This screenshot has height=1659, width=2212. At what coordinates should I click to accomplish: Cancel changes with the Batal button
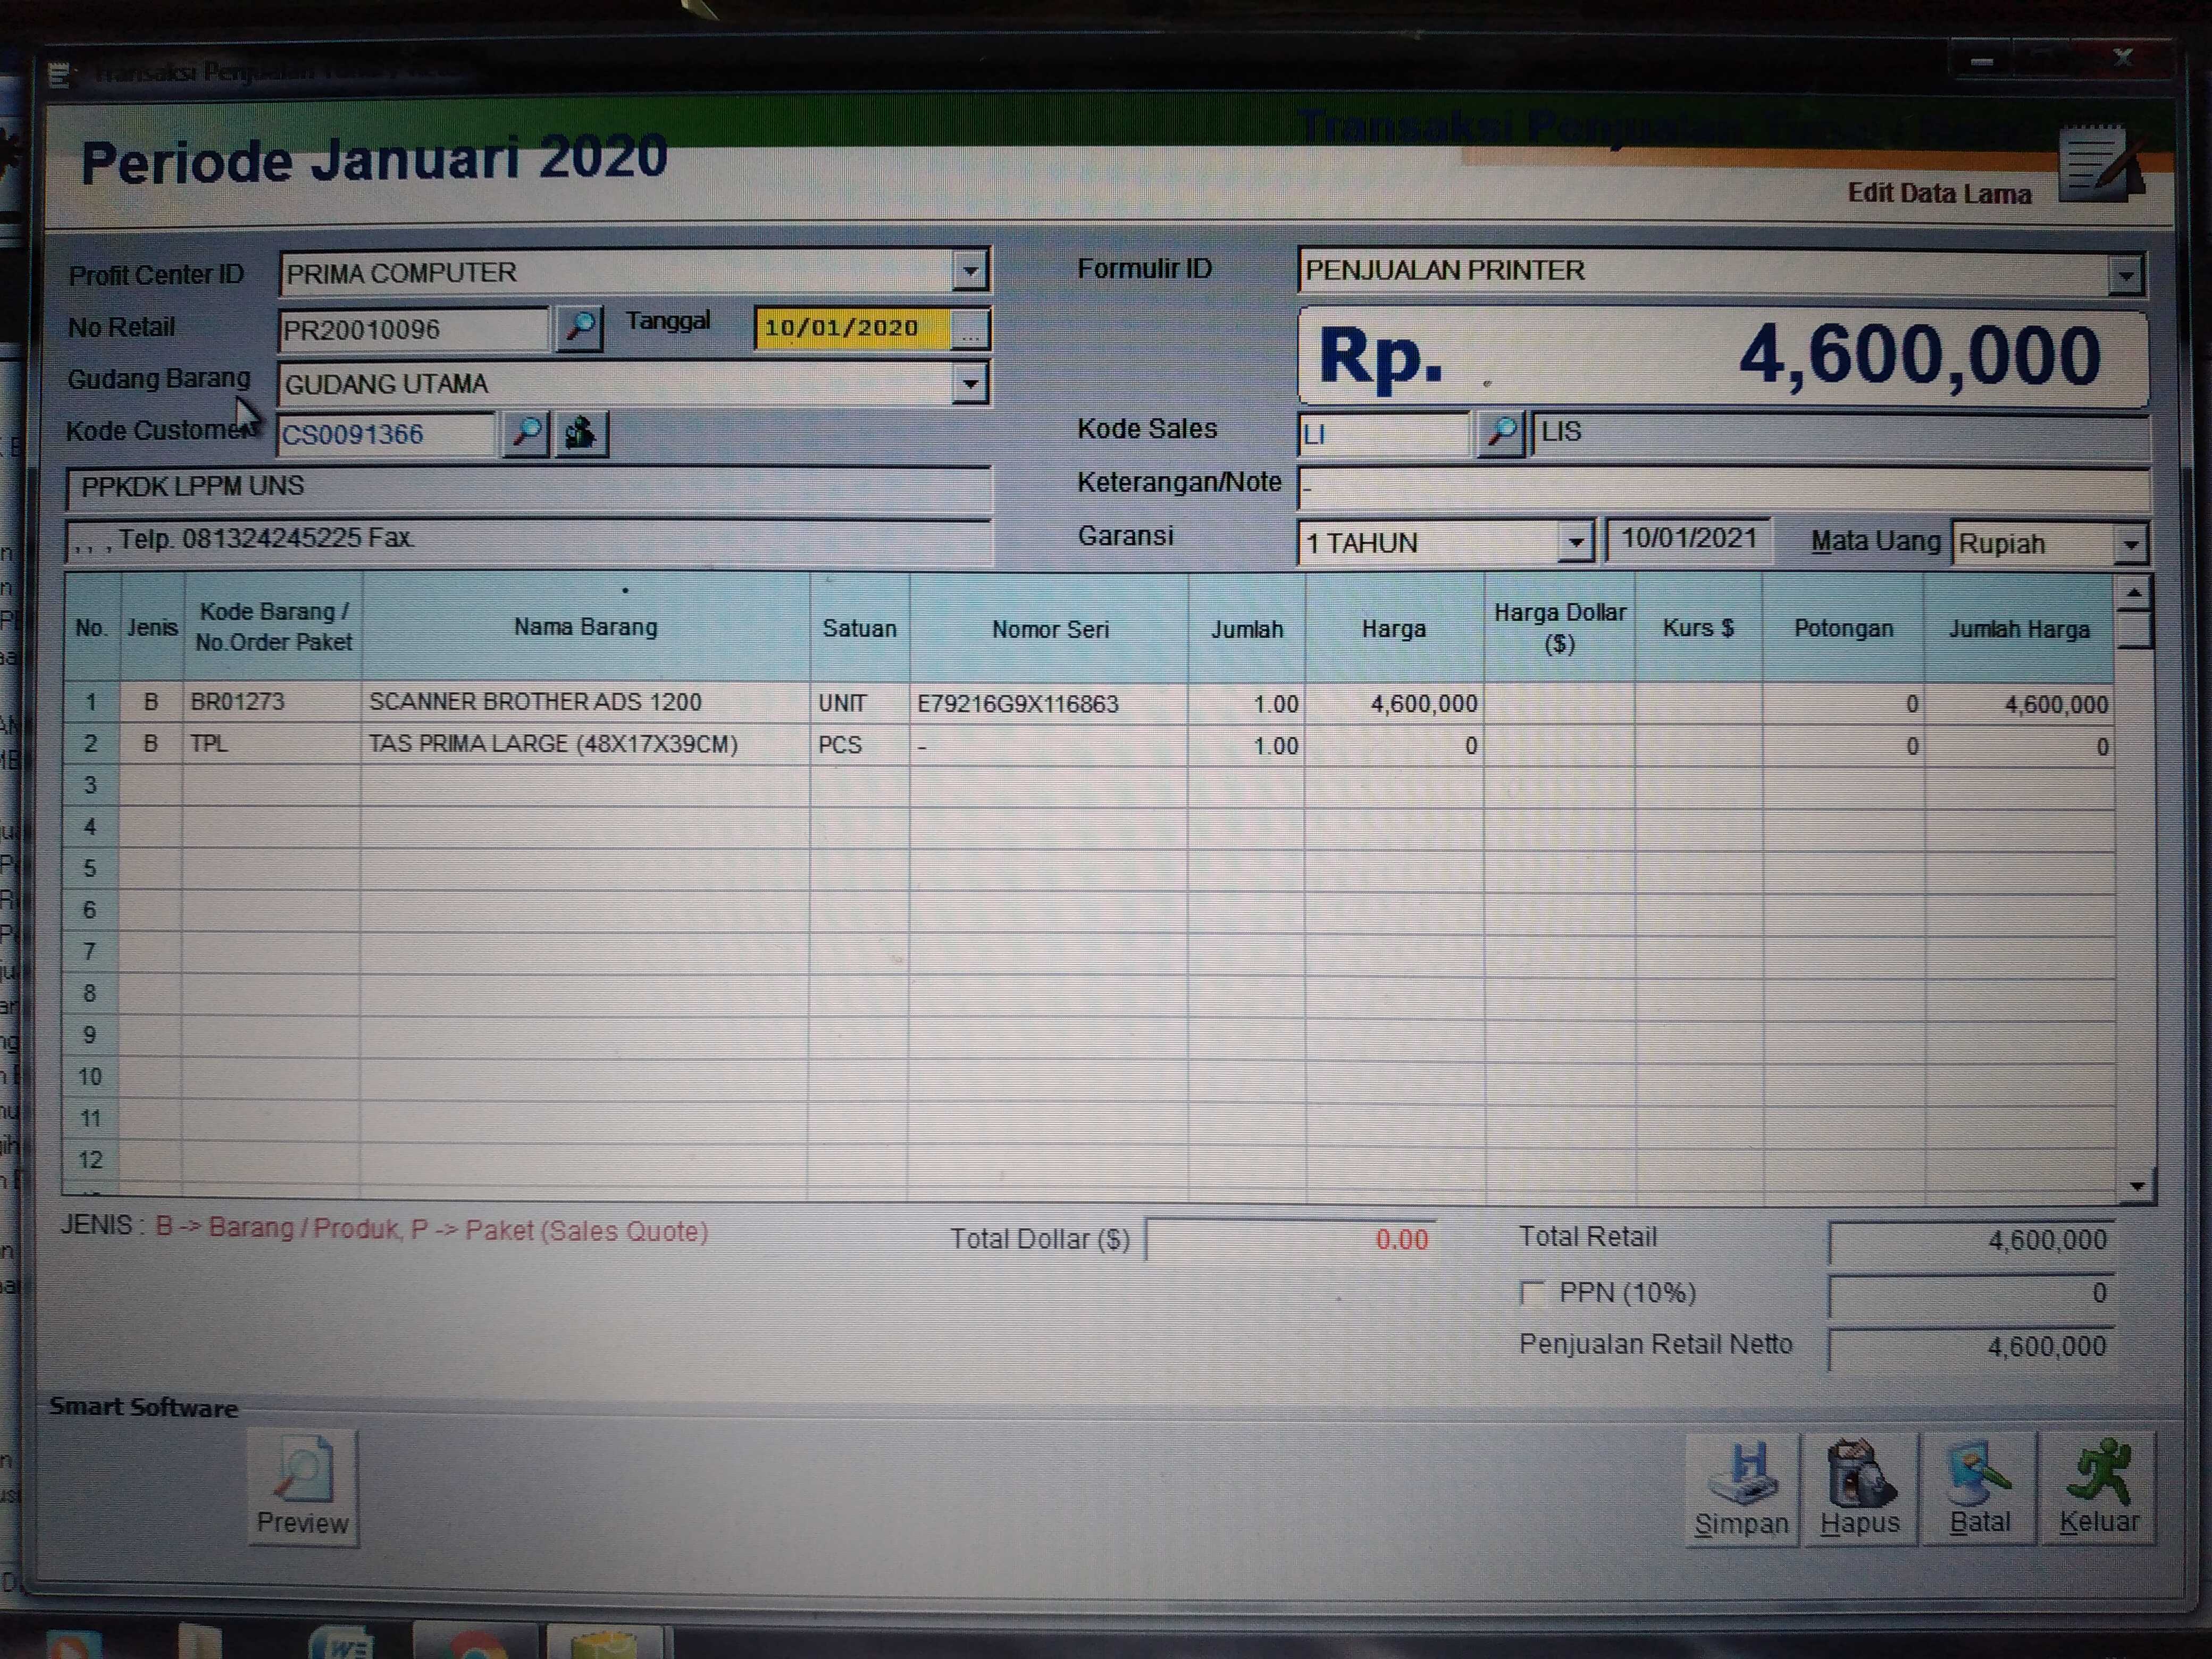tap(1978, 1487)
